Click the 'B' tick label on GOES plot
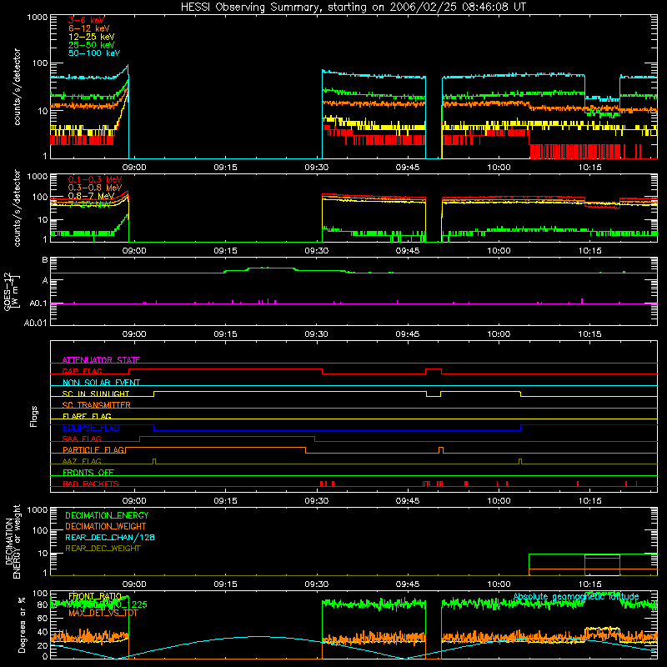 (x=45, y=260)
